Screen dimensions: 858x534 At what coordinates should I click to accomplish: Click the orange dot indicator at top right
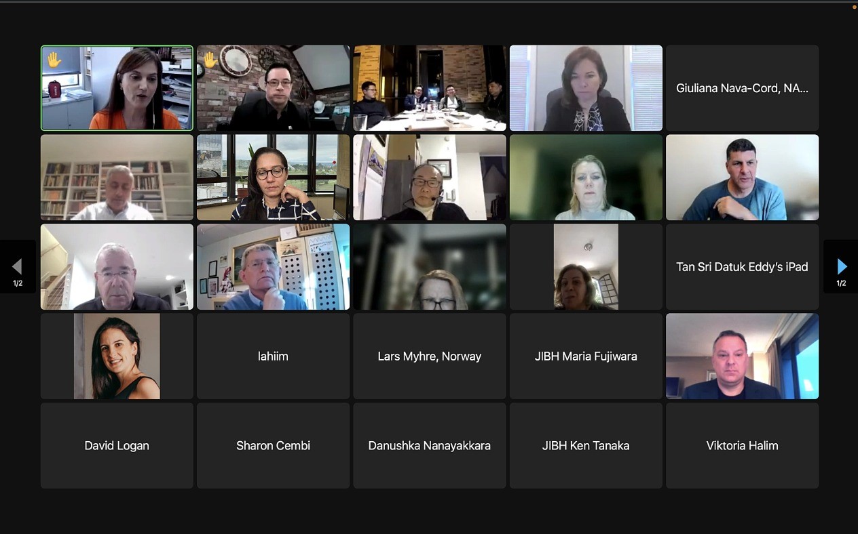855,6
